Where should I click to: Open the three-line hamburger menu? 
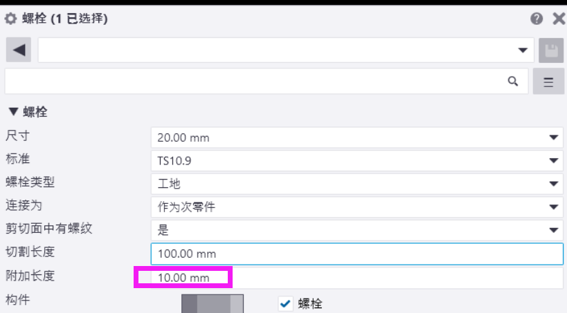pyautogui.click(x=548, y=82)
